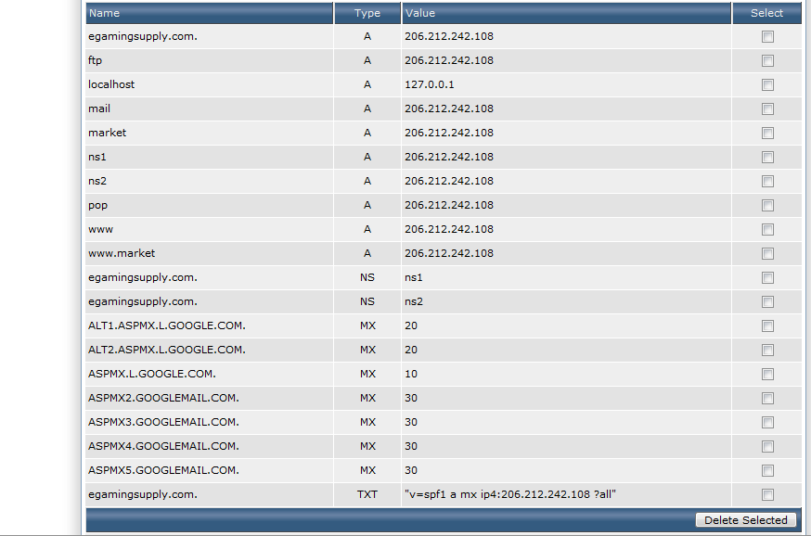Check the NS ns1 record checkbox
The width and height of the screenshot is (811, 536).
click(767, 278)
